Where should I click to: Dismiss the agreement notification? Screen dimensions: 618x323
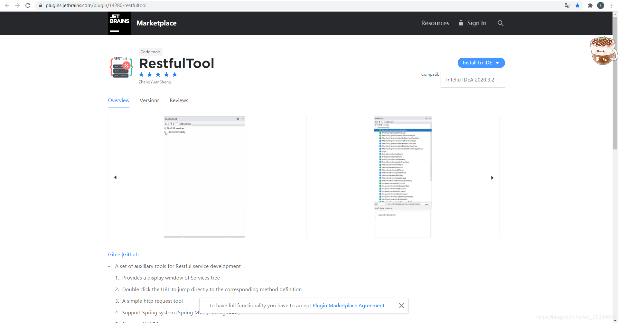click(402, 306)
